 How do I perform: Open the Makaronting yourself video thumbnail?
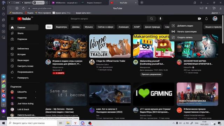(154, 46)
